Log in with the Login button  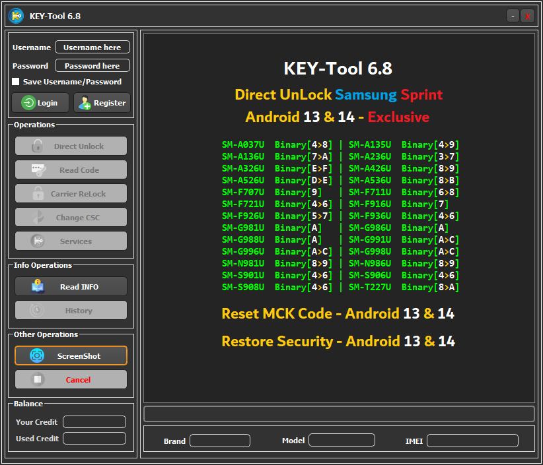click(40, 103)
